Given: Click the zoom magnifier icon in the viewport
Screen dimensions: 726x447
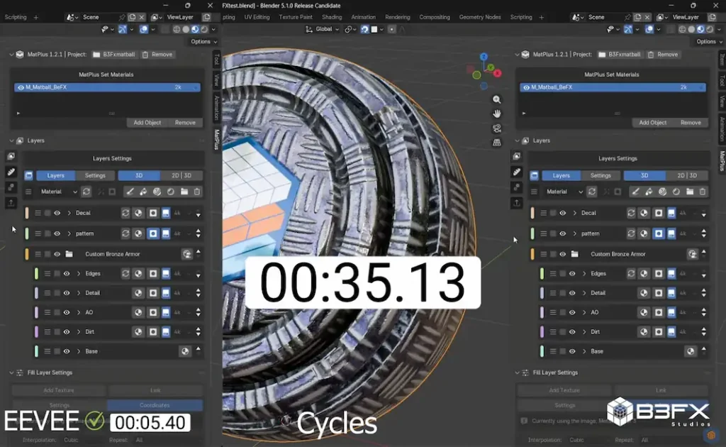Looking at the screenshot, I should click(497, 100).
